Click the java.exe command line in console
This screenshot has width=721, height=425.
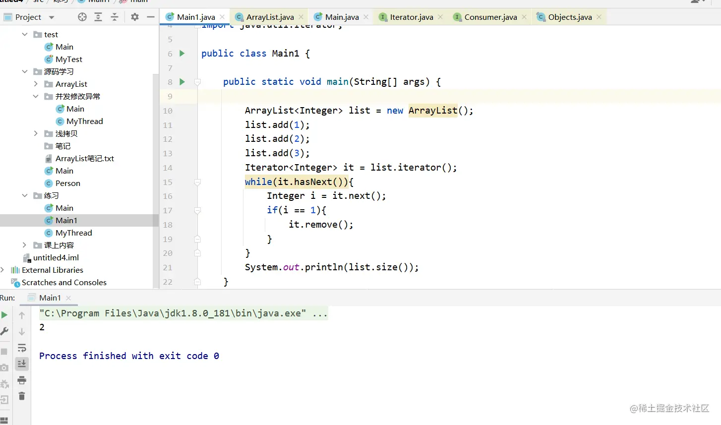point(183,313)
